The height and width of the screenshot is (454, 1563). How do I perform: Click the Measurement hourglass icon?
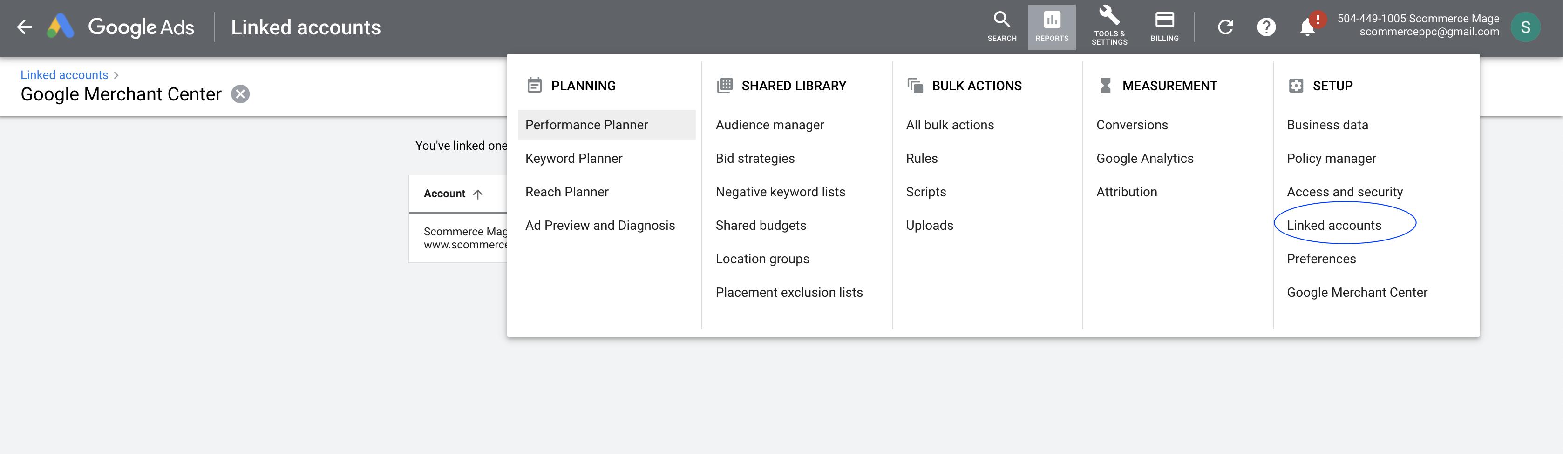pyautogui.click(x=1107, y=86)
